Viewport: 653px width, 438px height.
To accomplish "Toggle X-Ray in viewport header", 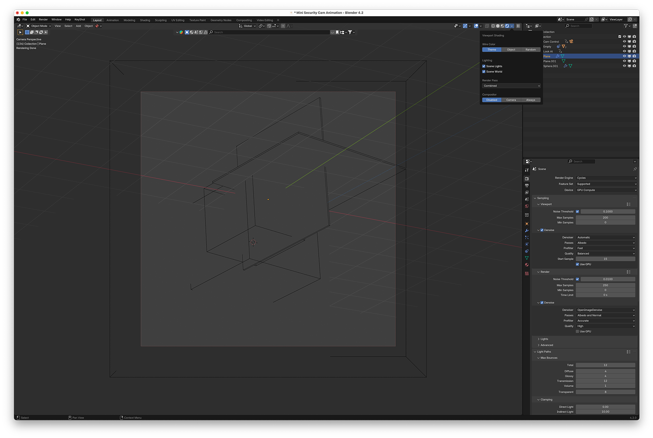I will click(x=487, y=26).
